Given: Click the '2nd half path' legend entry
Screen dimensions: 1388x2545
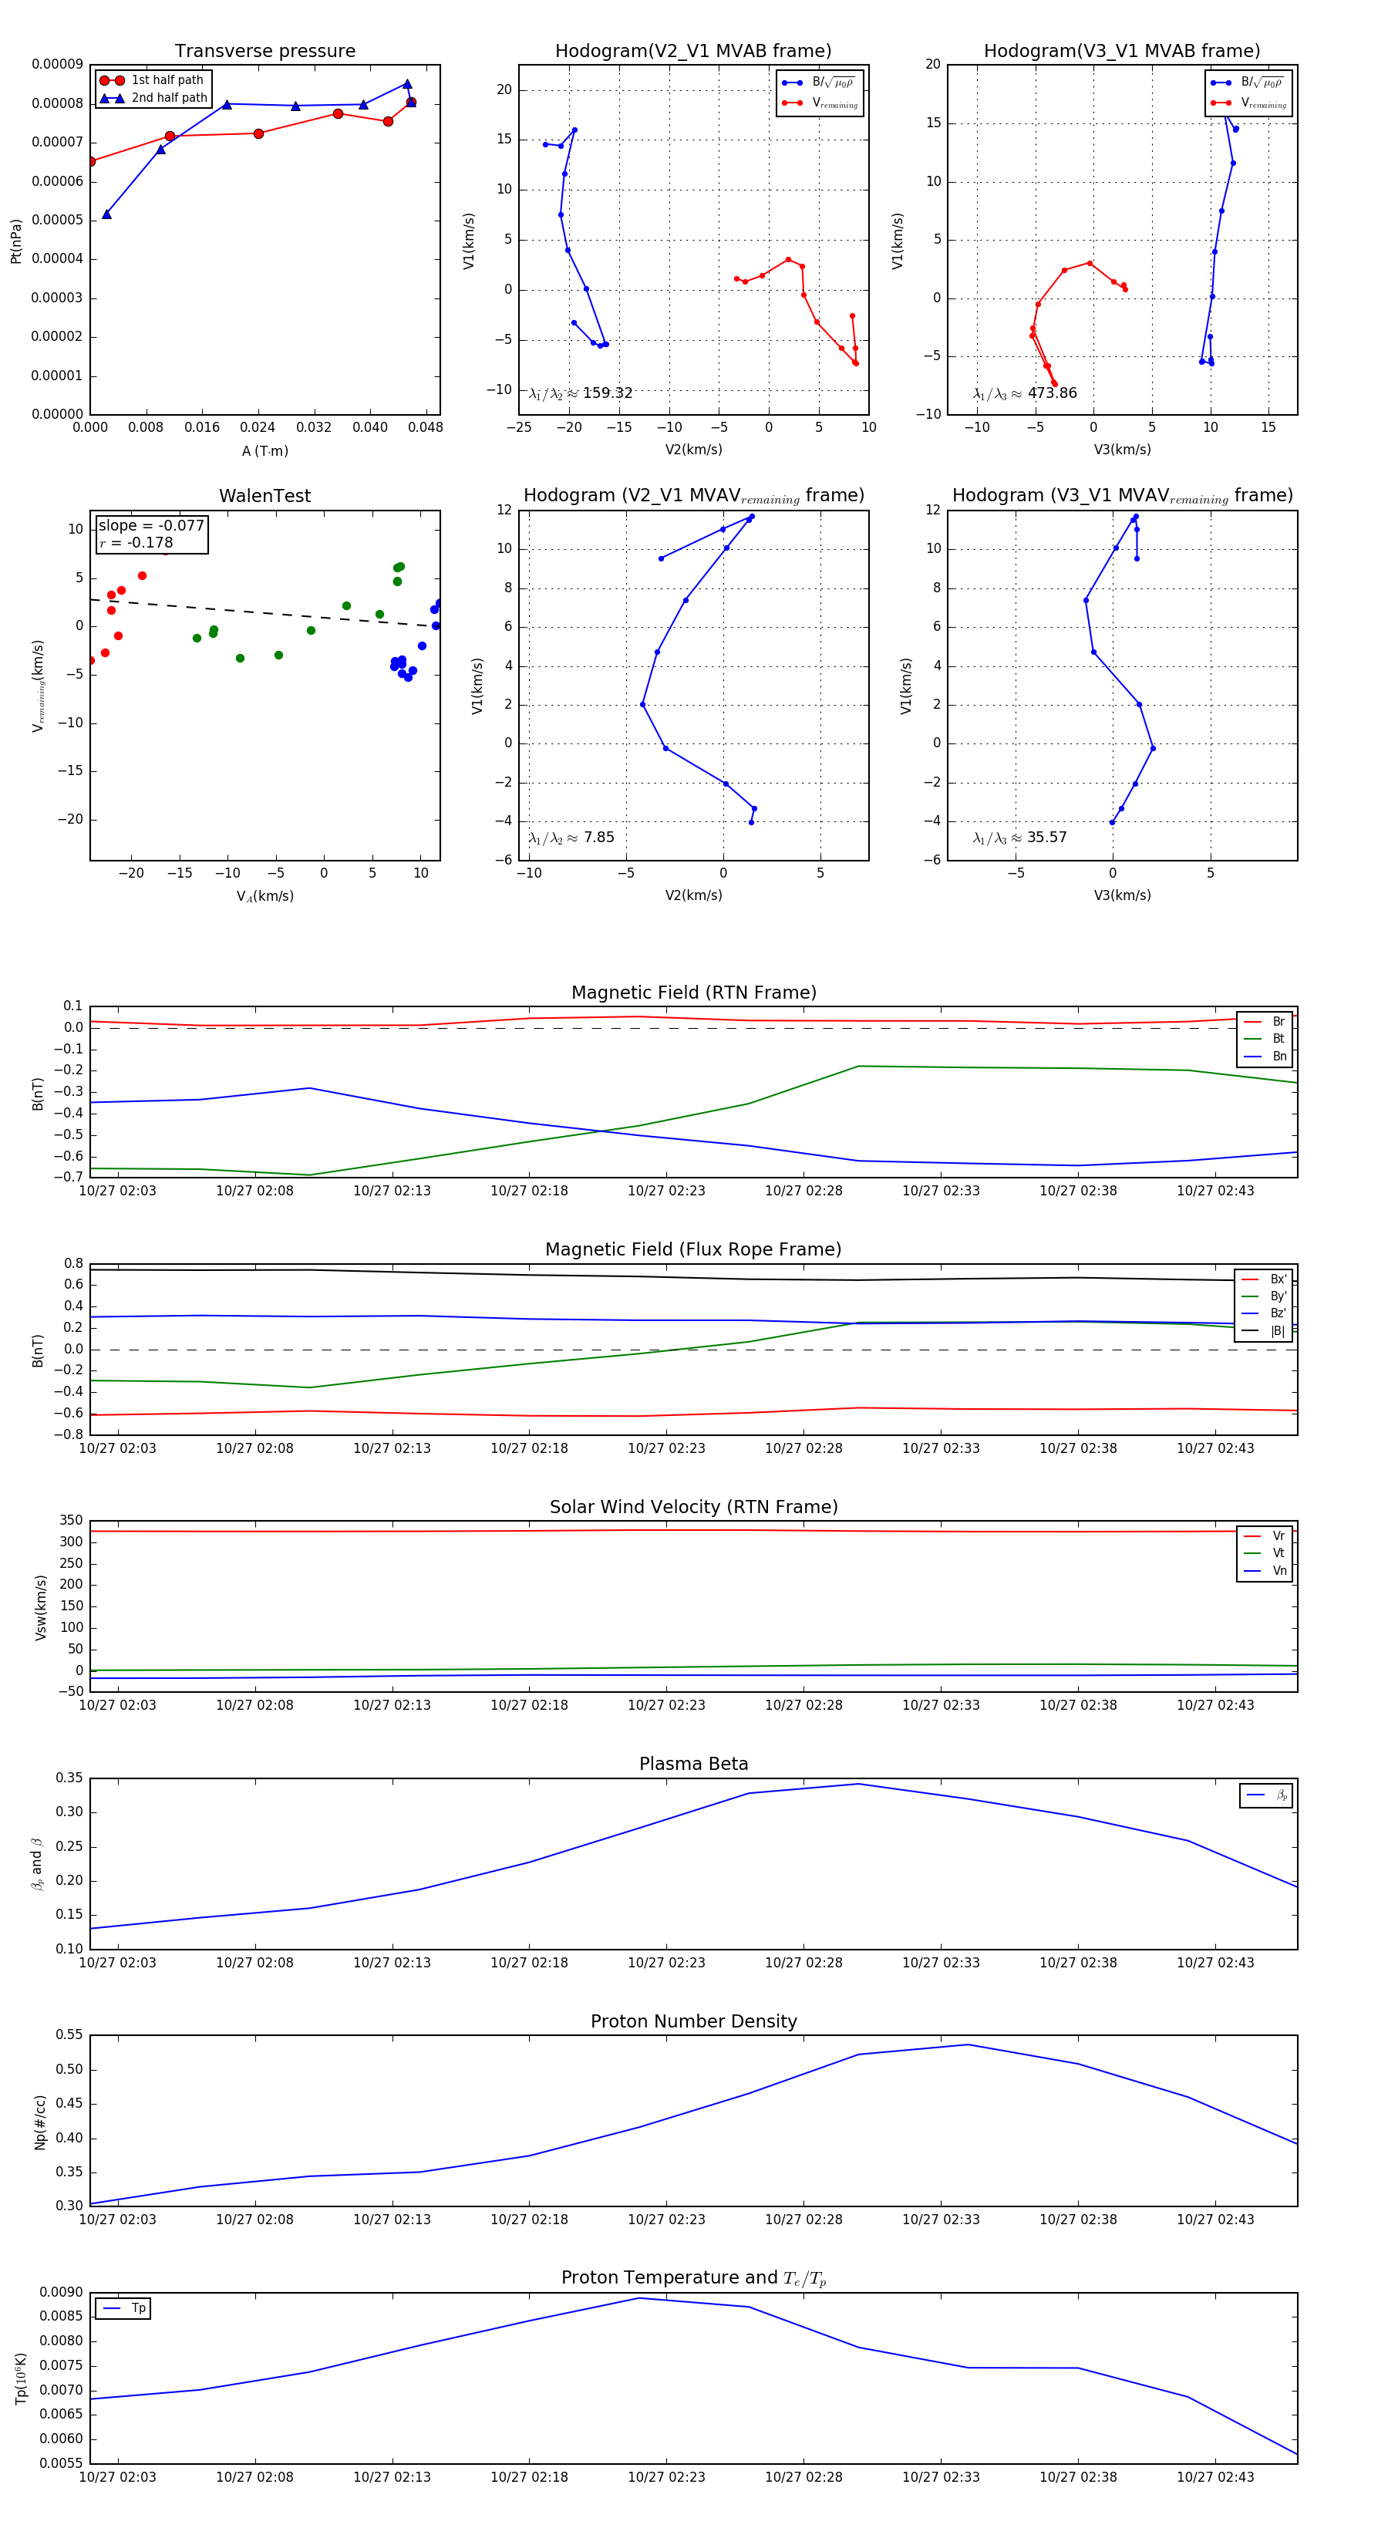Looking at the screenshot, I should tap(153, 98).
